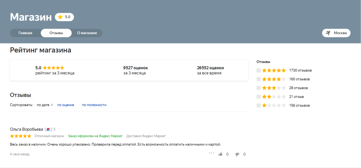This screenshot has width=361, height=168.
Task: Tick the 1-star reviews filter checkbox
Action: coord(259,106)
